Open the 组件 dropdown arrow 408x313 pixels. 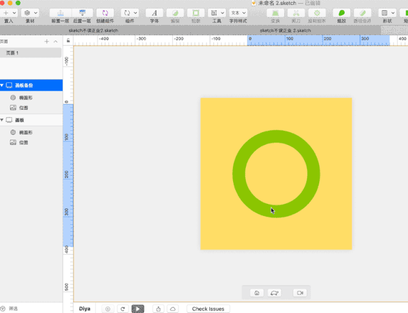[135, 13]
